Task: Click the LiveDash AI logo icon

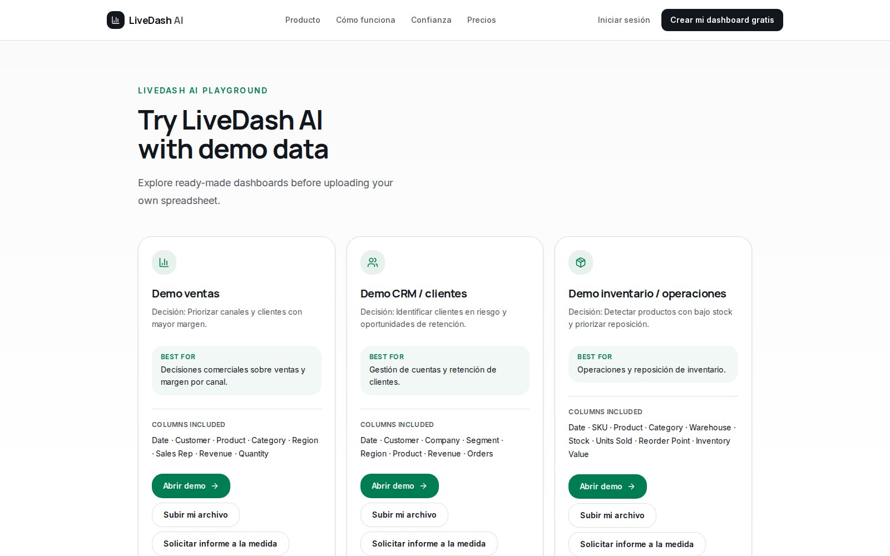Action: point(116,20)
